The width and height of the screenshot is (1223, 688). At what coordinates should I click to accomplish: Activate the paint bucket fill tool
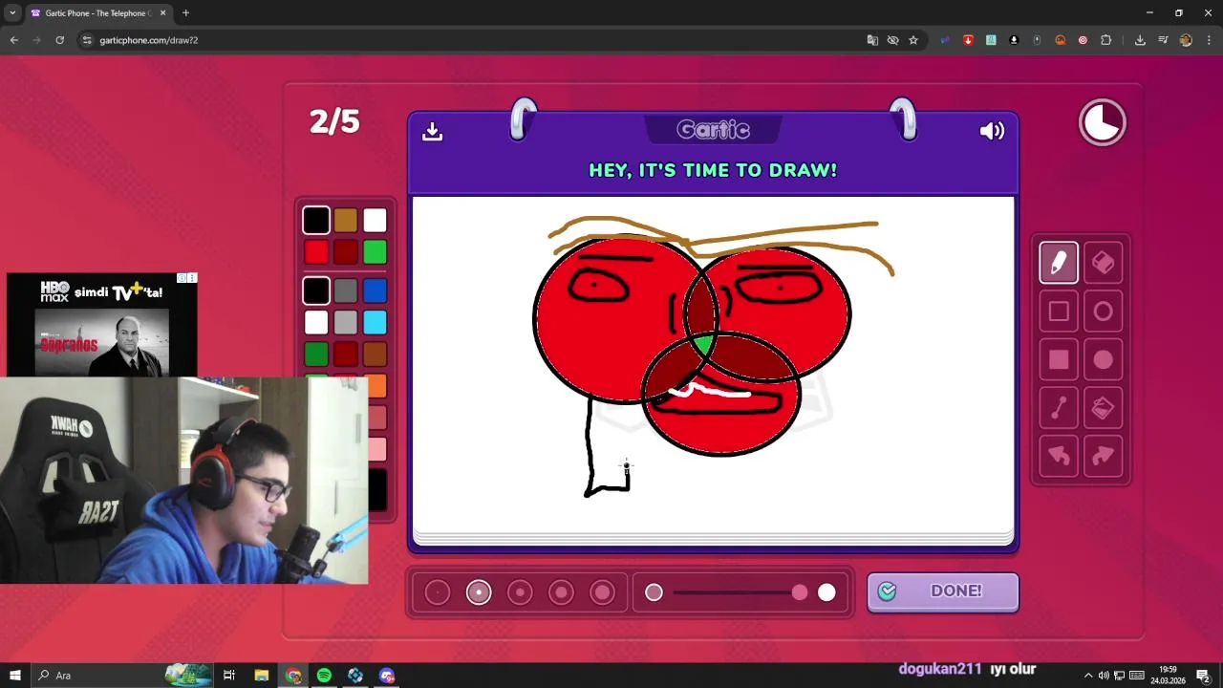[x=1103, y=408]
